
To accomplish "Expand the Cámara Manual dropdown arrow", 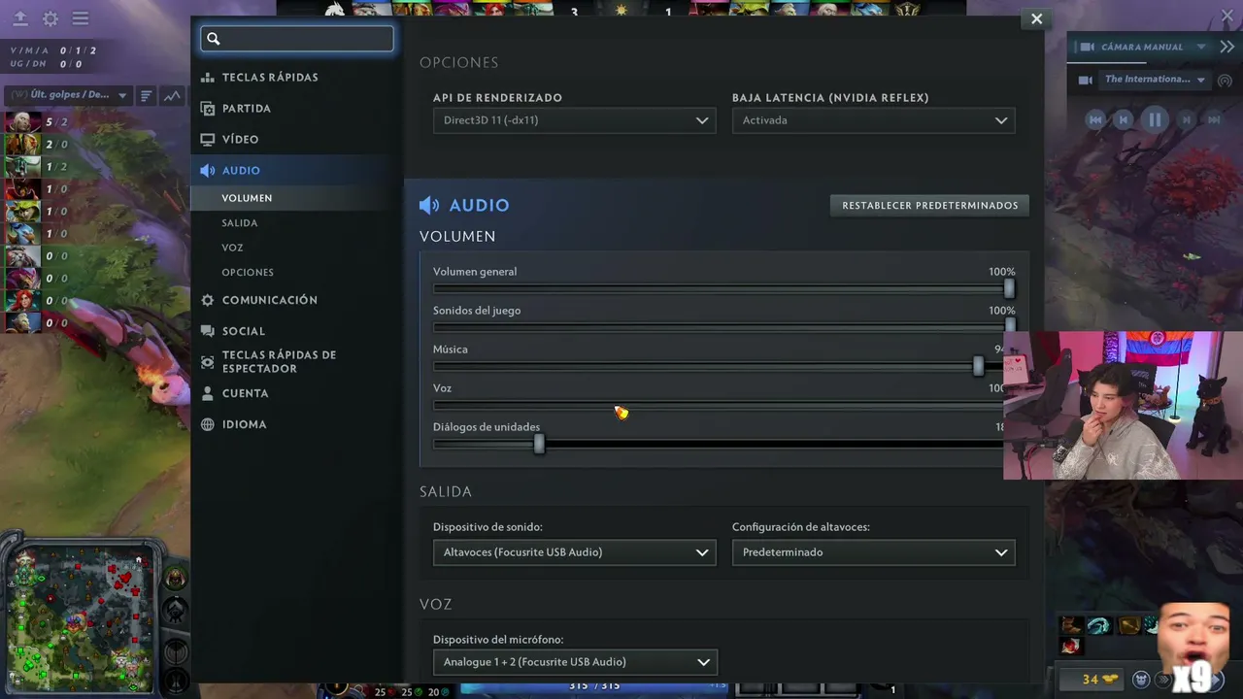I will tap(1201, 47).
